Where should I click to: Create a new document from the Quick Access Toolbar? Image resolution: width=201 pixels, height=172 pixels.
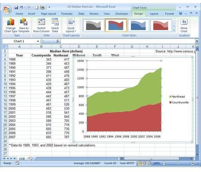[x=37, y=7]
